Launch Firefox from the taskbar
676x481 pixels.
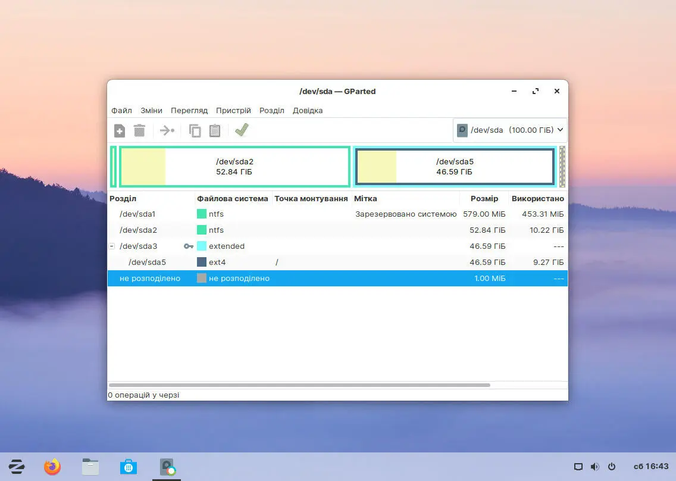(x=52, y=467)
